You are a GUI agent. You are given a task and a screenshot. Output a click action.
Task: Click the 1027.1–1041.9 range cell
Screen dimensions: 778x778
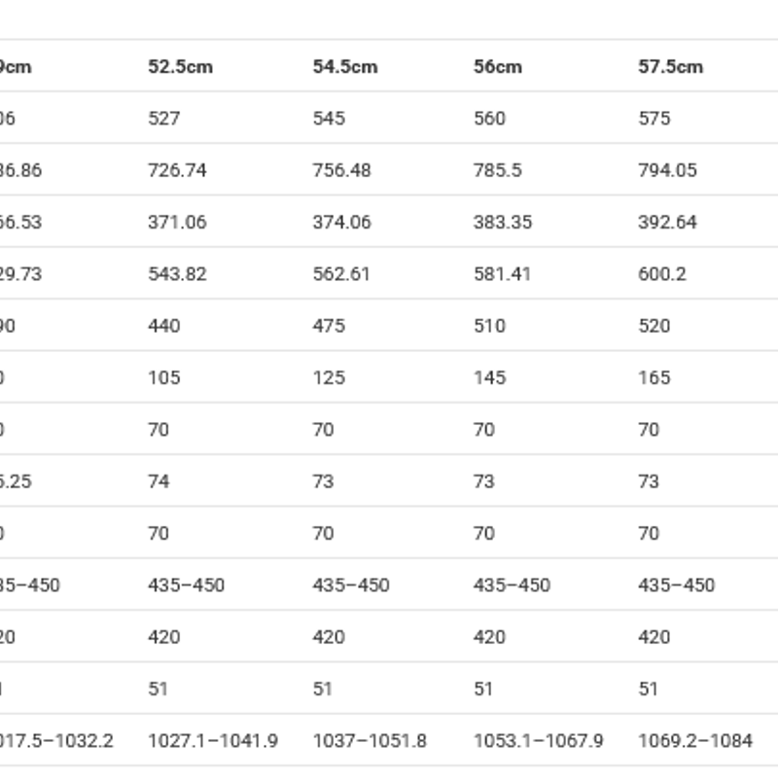click(x=213, y=741)
